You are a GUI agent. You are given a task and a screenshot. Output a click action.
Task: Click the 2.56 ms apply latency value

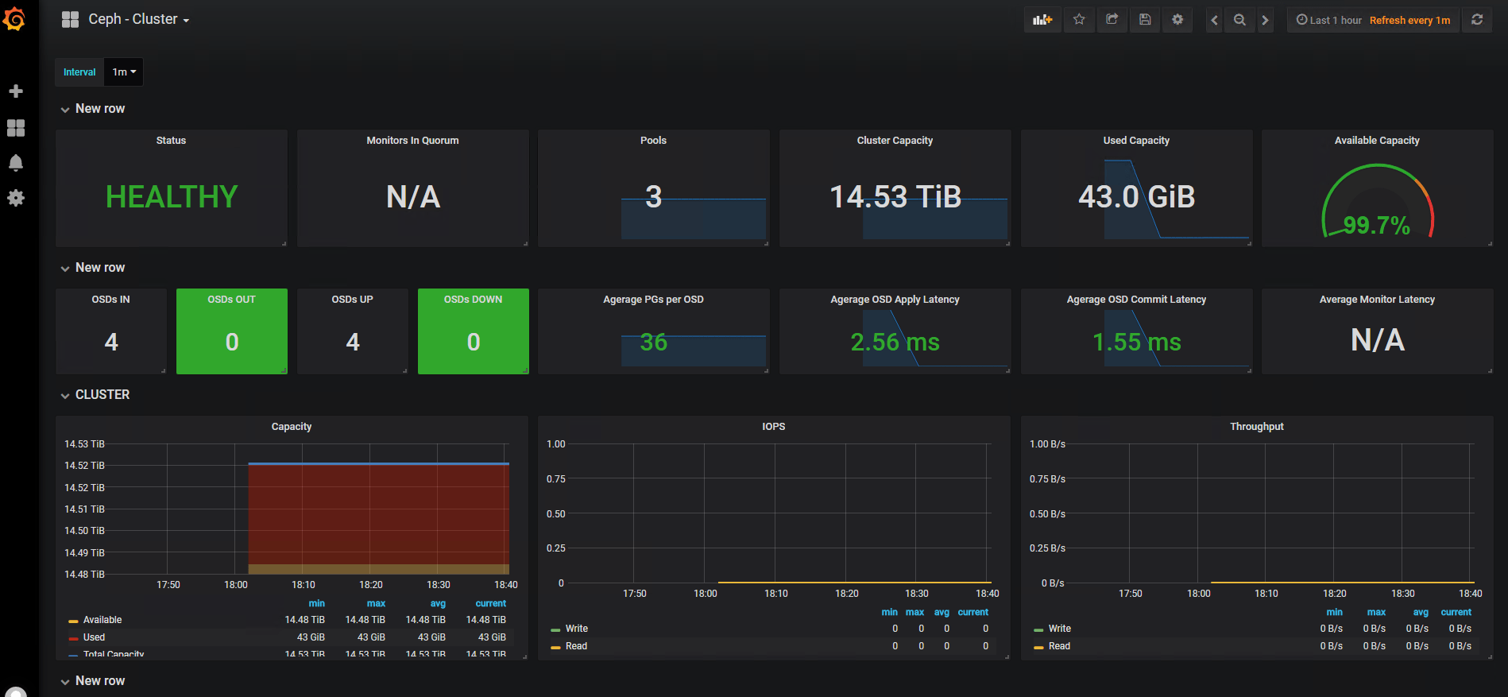(895, 343)
